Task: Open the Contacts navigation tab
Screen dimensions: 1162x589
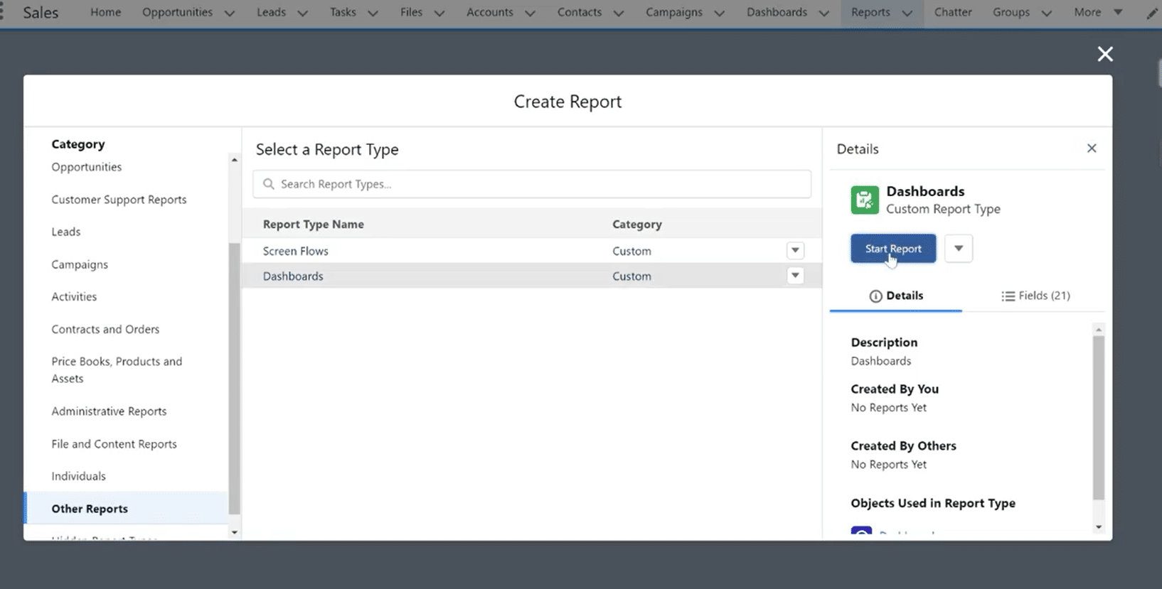Action: [x=580, y=12]
